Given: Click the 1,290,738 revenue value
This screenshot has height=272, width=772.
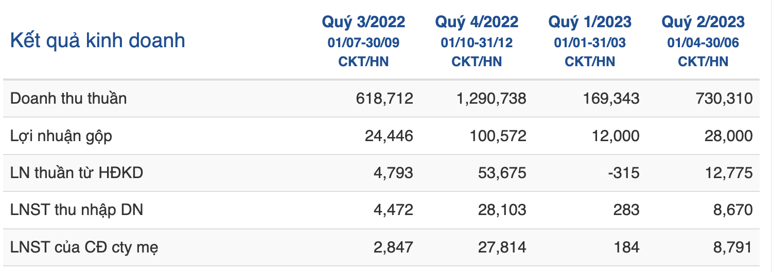Looking at the screenshot, I should coord(491,99).
